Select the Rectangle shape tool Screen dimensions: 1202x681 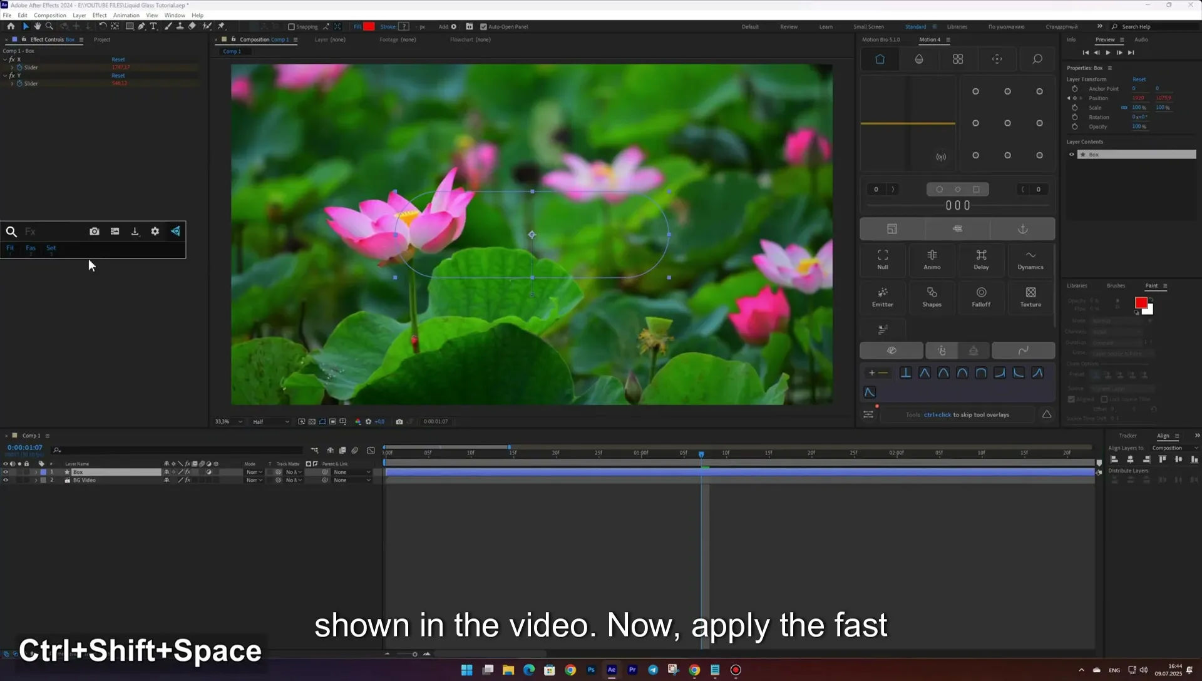[x=130, y=26]
